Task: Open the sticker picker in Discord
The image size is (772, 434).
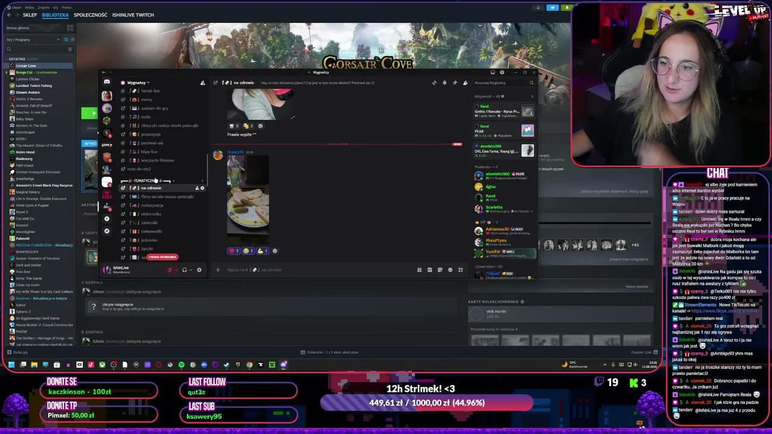Action: (x=440, y=270)
